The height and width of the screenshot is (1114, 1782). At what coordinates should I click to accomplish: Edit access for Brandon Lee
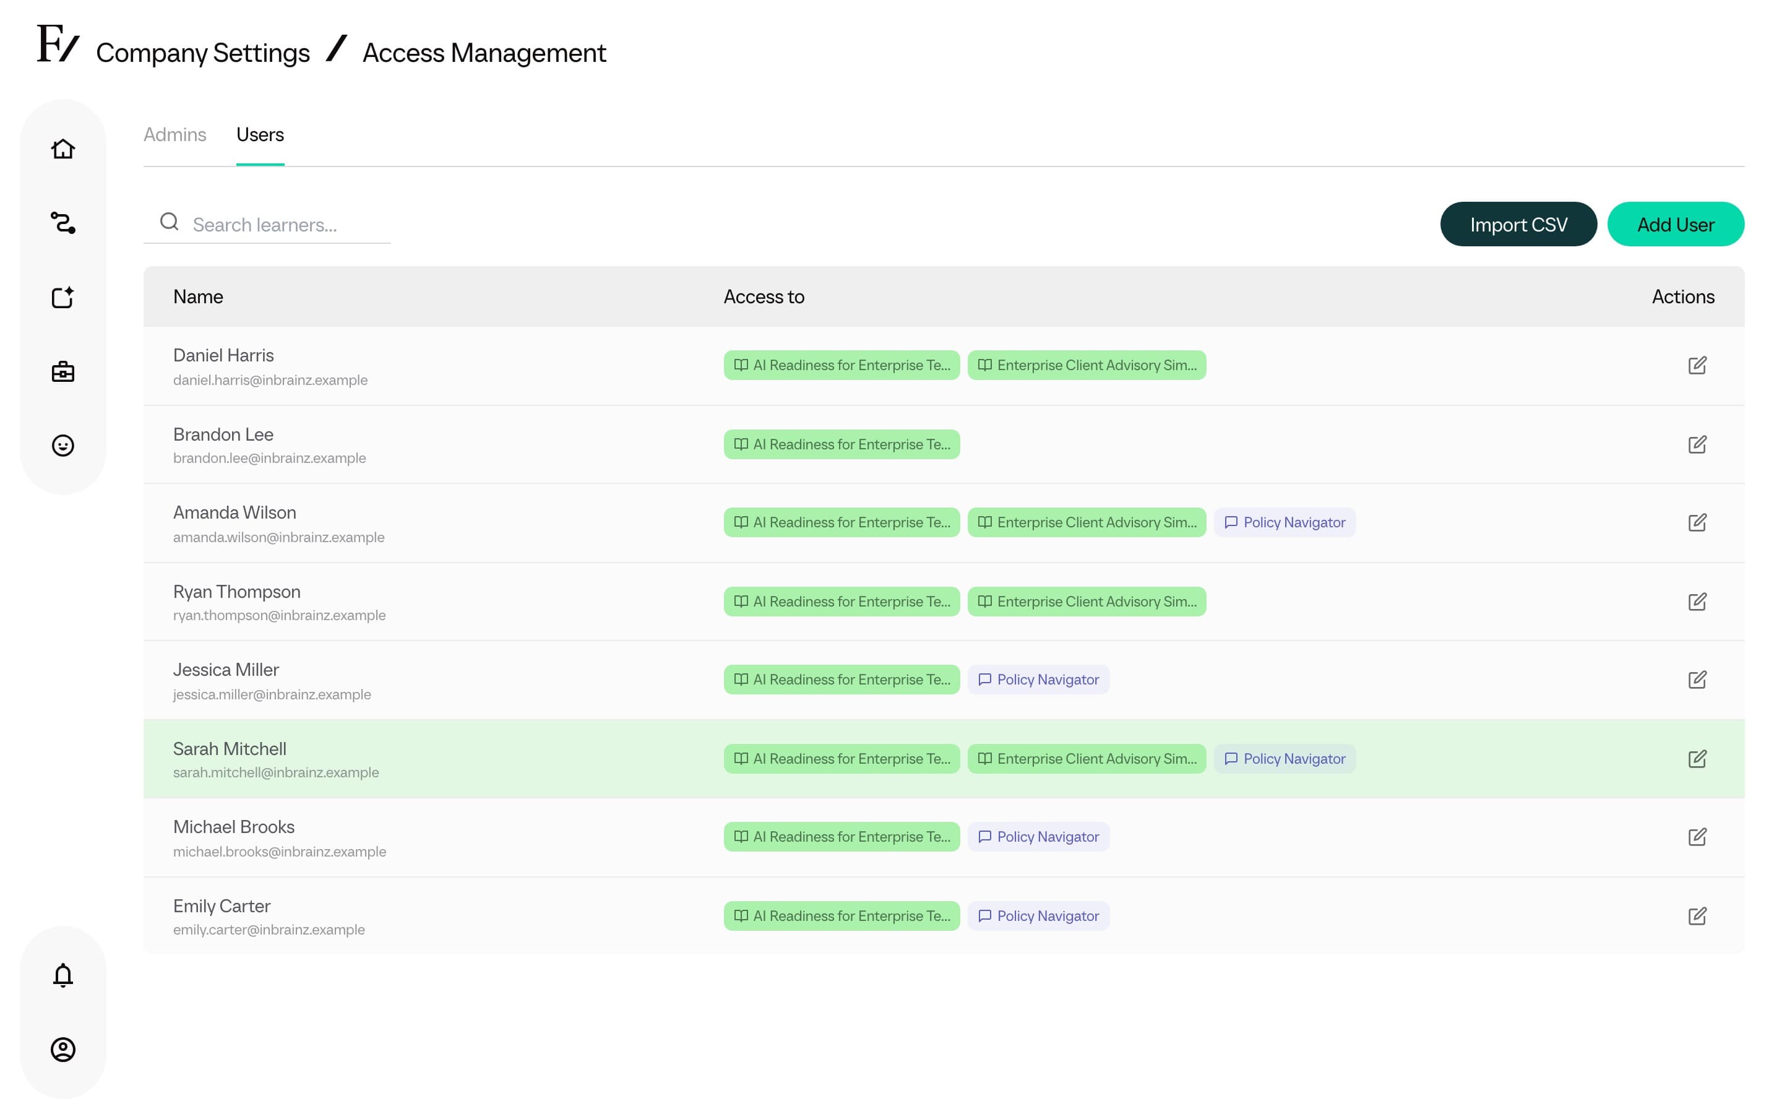pyautogui.click(x=1697, y=444)
